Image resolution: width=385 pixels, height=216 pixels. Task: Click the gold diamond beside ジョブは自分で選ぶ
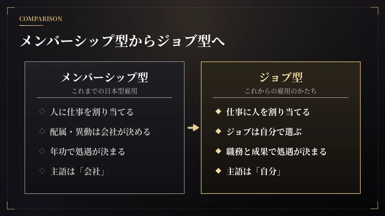tap(218, 132)
